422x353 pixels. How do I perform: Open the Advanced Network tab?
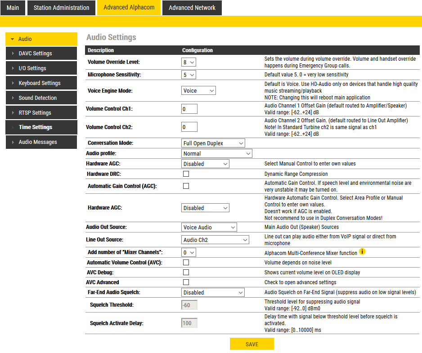[x=192, y=8]
